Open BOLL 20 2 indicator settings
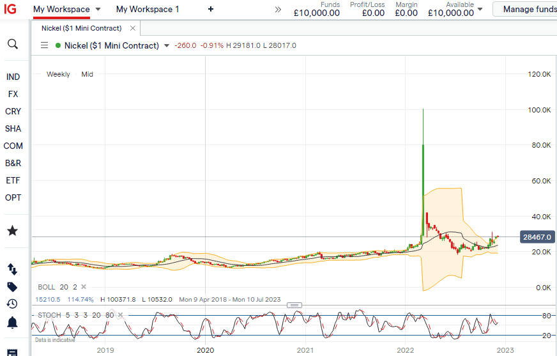 click(57, 287)
